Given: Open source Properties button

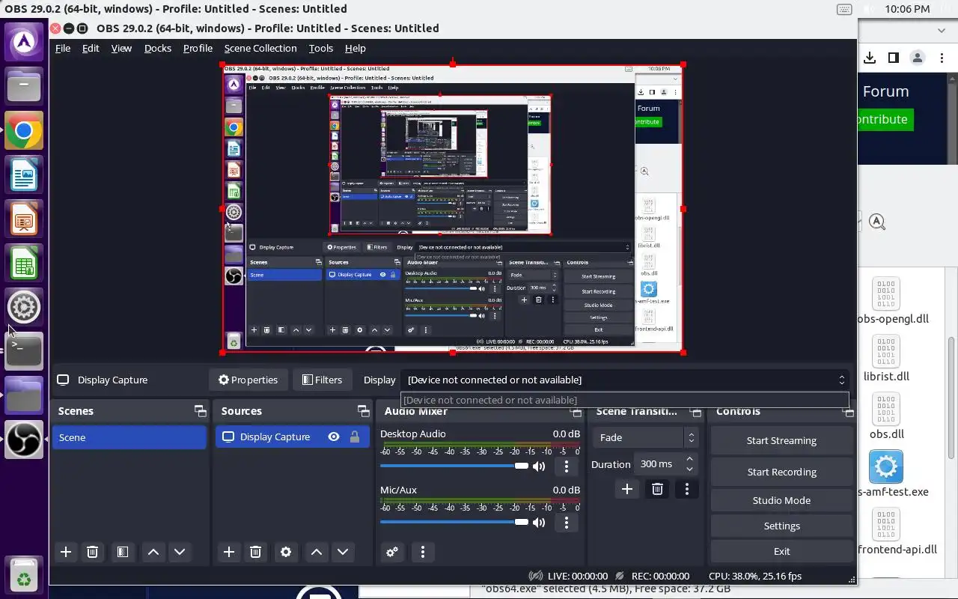Looking at the screenshot, I should point(248,380).
